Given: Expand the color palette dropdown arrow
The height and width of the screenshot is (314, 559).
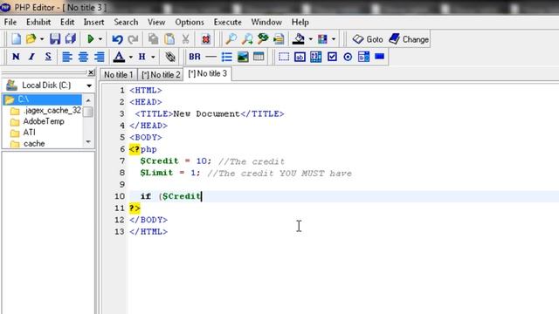Looking at the screenshot, I should pos(334,39).
